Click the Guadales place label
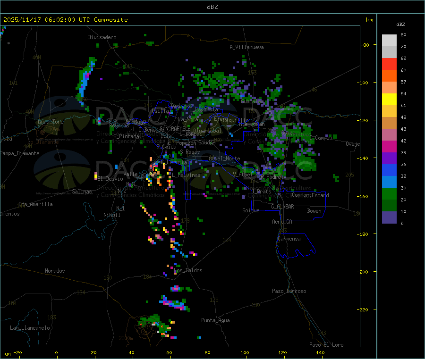 point(252,101)
